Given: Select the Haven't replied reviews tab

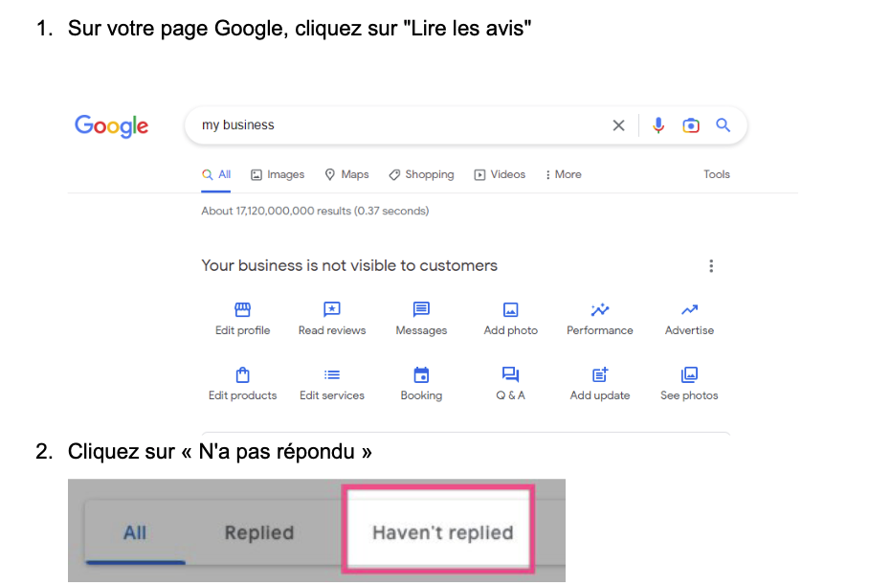Looking at the screenshot, I should click(x=442, y=532).
